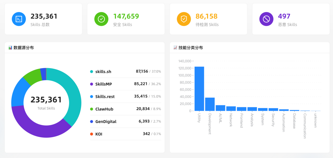Viewport: 333px width, 158px height.
Task: Click the blue terminal icon for total Skills
Action: tap(19, 19)
